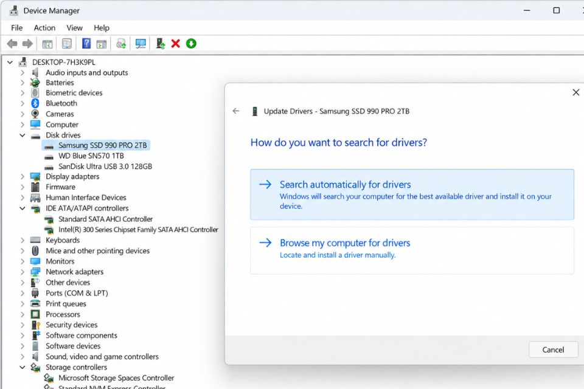Open the Properties toolbar icon
This screenshot has height=389, width=584.
(67, 44)
